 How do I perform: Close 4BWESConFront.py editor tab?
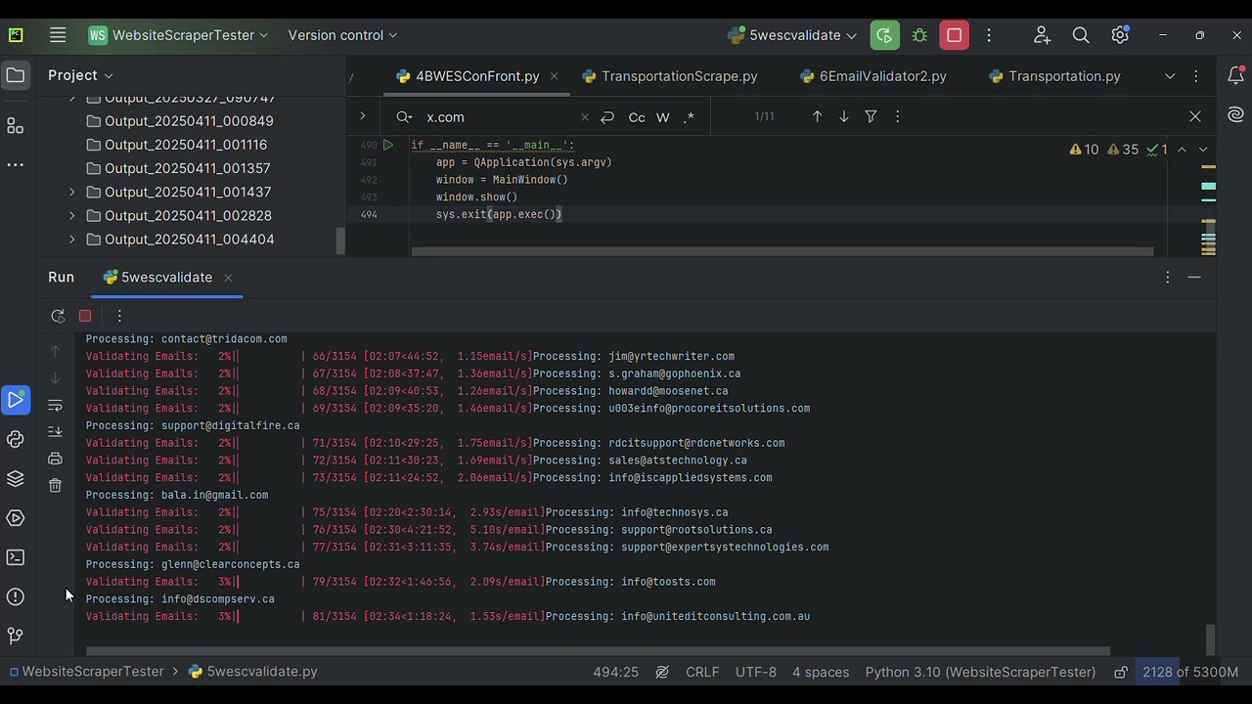pos(554,76)
